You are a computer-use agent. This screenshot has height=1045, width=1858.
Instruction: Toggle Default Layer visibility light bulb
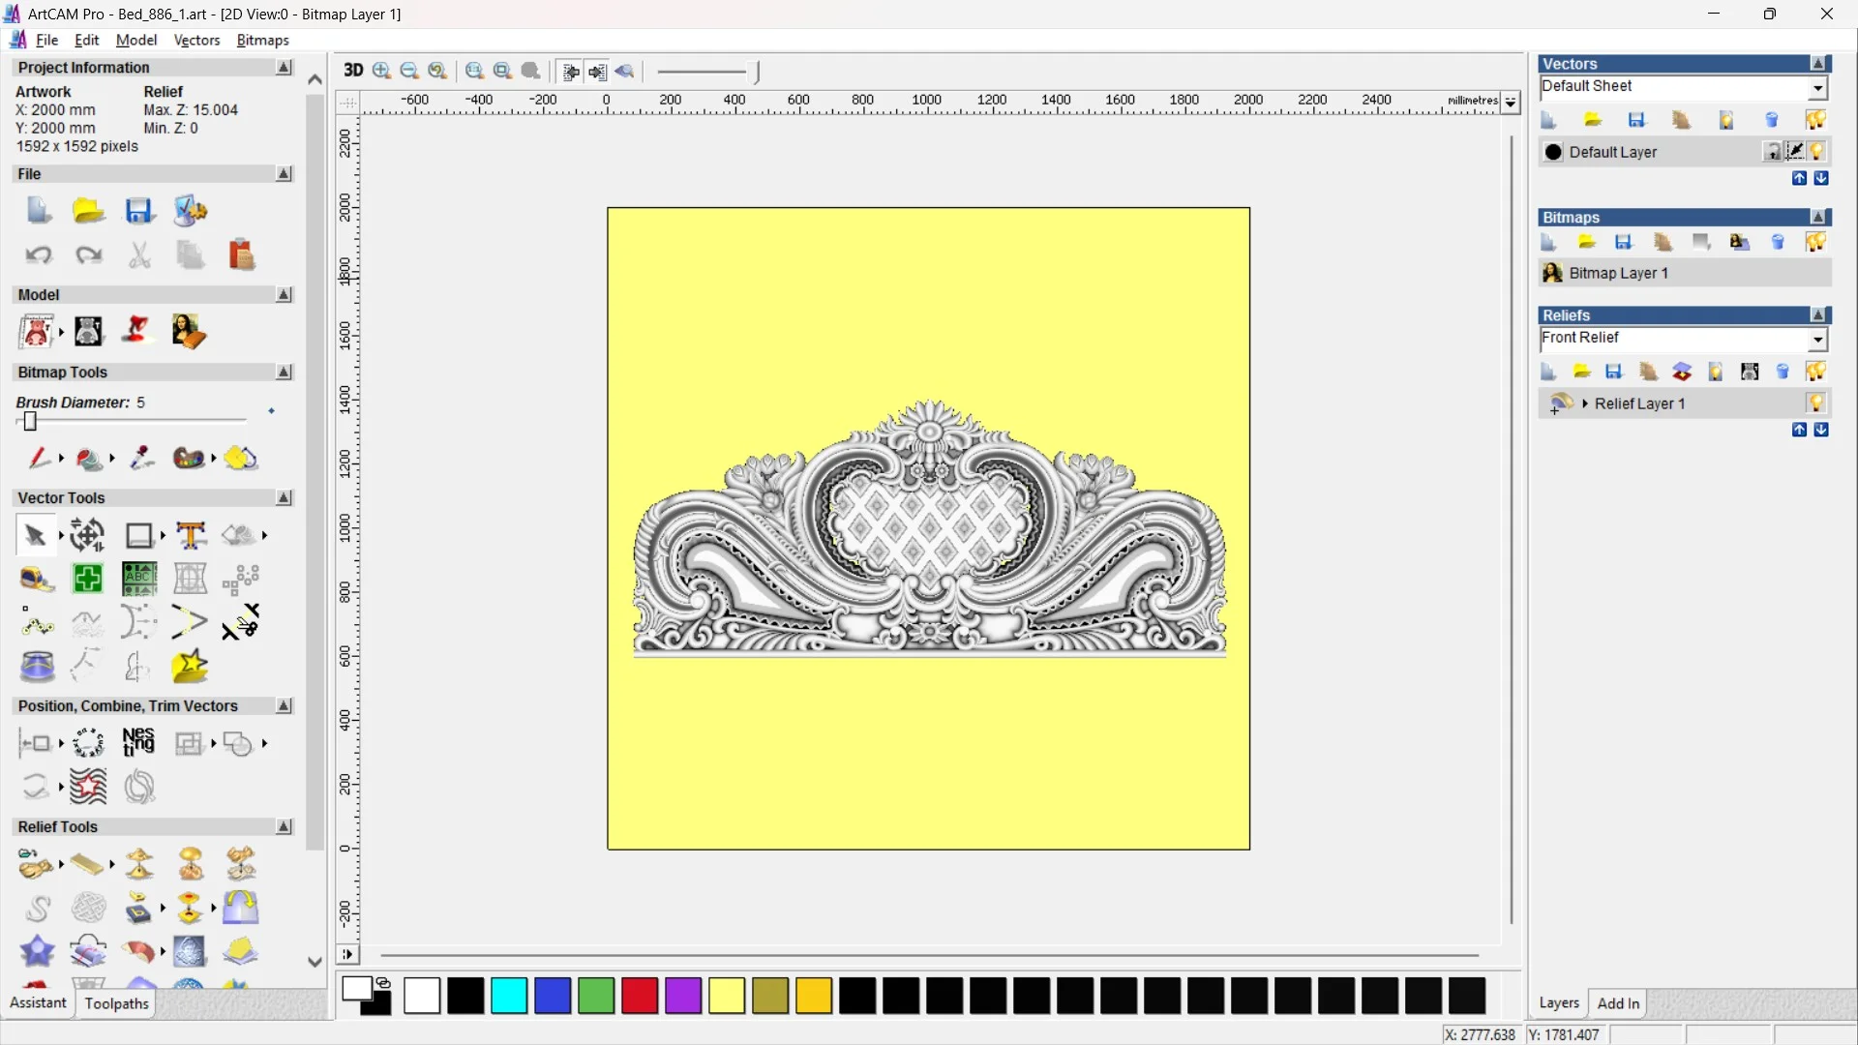1817,152
